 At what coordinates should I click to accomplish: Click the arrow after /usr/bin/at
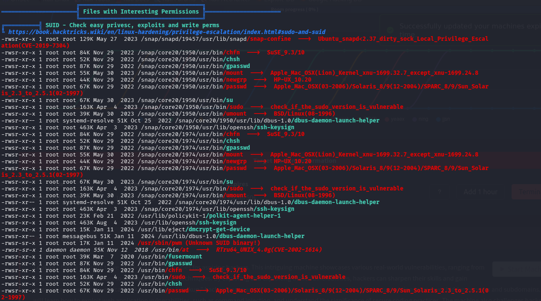[x=202, y=250]
